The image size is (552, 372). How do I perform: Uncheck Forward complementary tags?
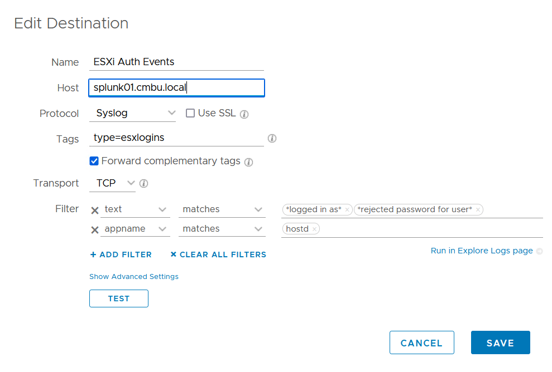[94, 161]
